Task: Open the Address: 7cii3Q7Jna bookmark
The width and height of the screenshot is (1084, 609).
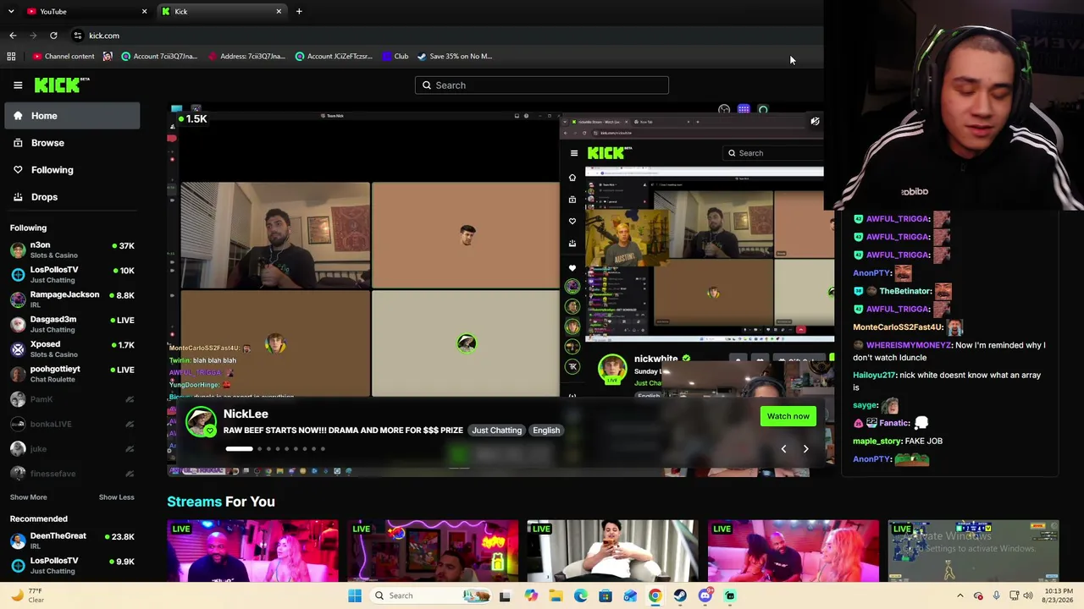Action: point(246,57)
